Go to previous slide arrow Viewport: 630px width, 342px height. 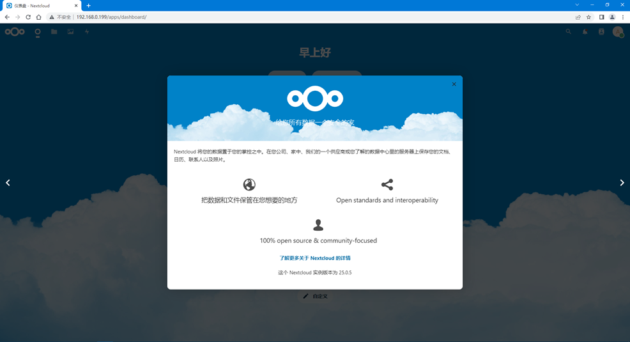point(8,183)
